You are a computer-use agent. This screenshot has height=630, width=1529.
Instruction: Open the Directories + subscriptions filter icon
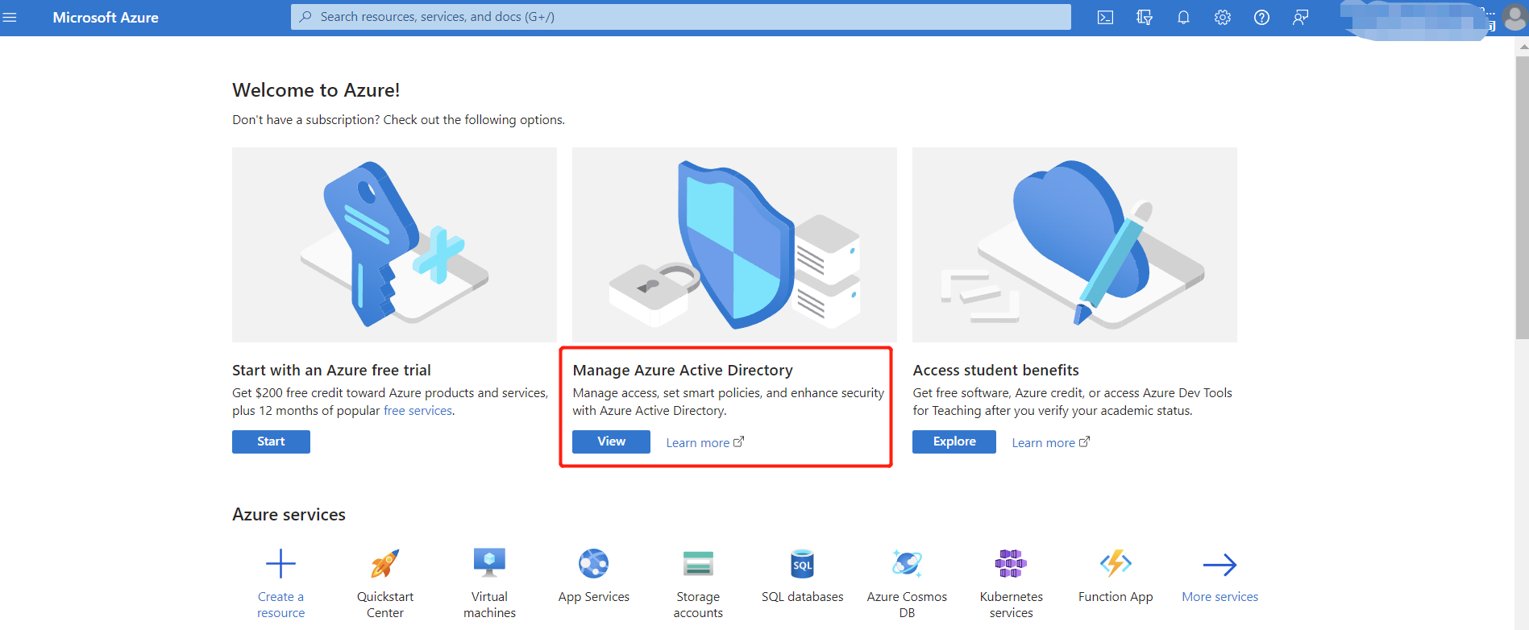(x=1144, y=17)
